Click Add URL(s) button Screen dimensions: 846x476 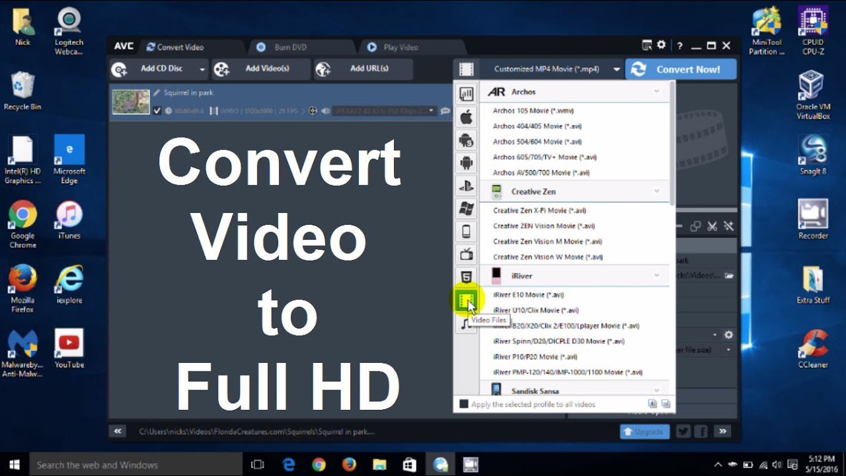362,69
